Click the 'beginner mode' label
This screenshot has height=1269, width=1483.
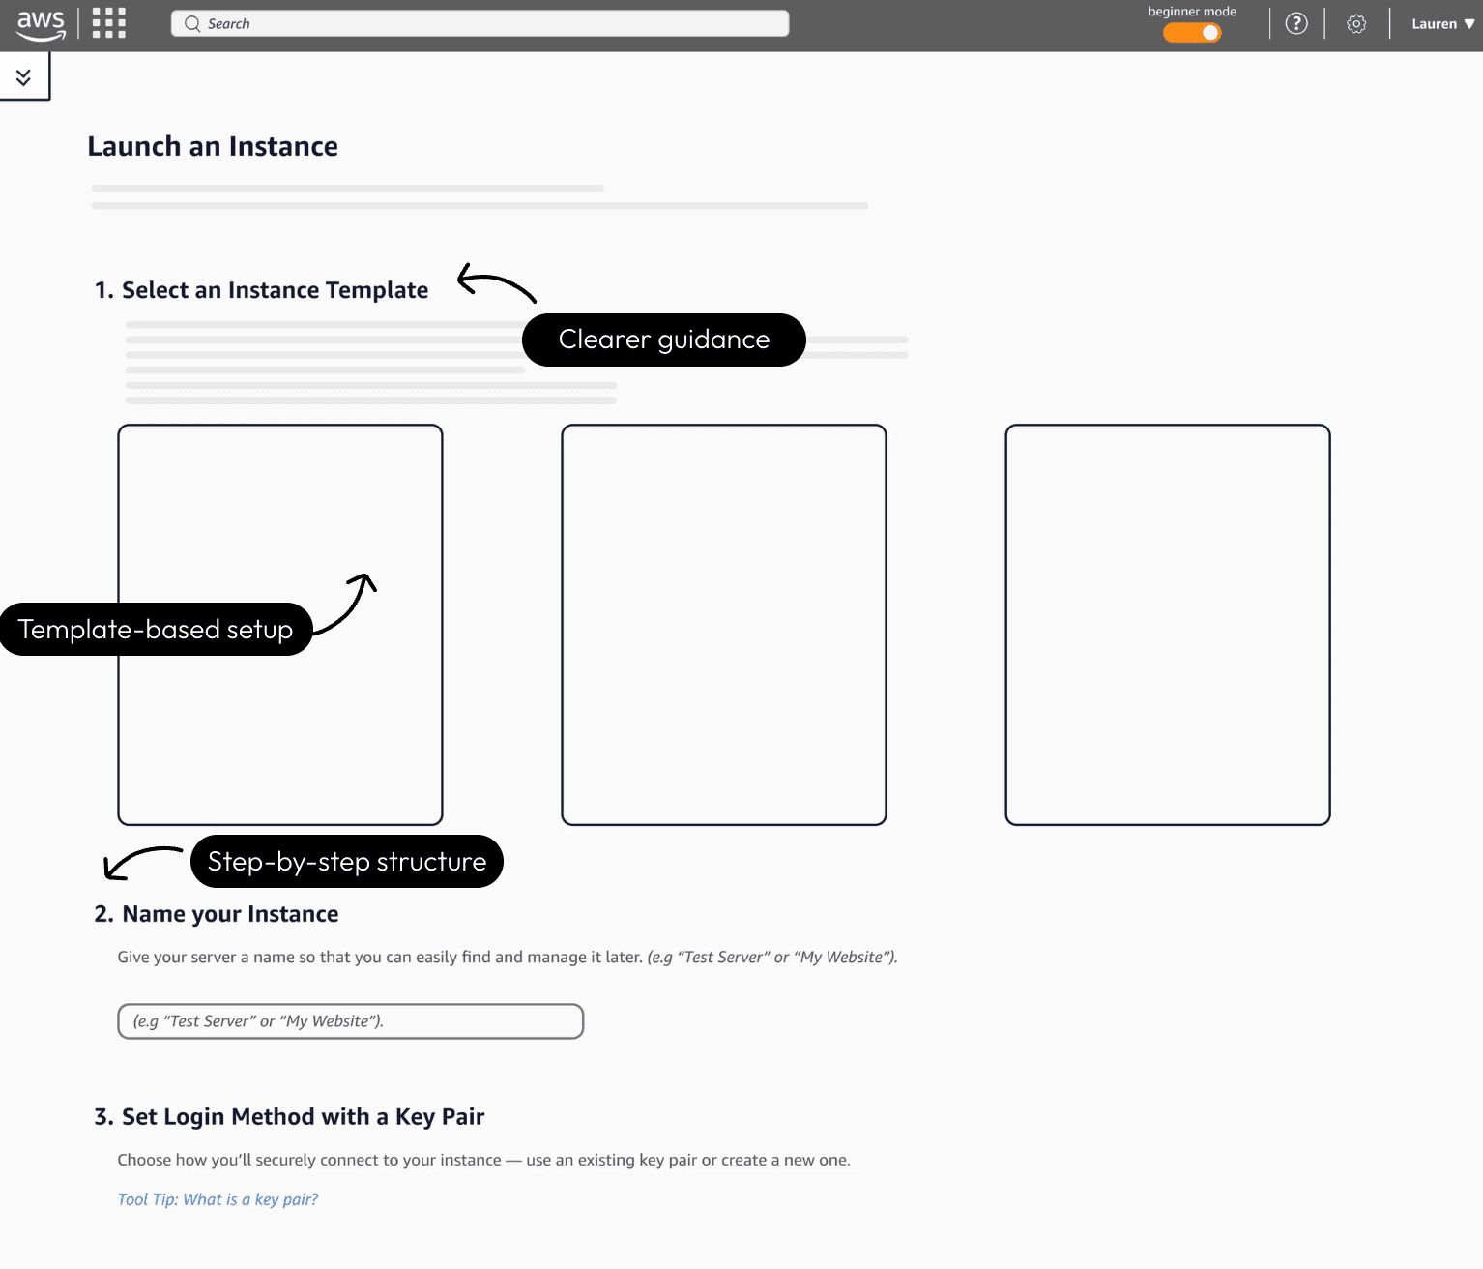point(1192,12)
